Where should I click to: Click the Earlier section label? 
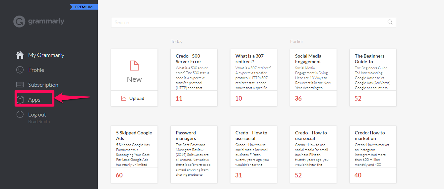pyautogui.click(x=297, y=41)
